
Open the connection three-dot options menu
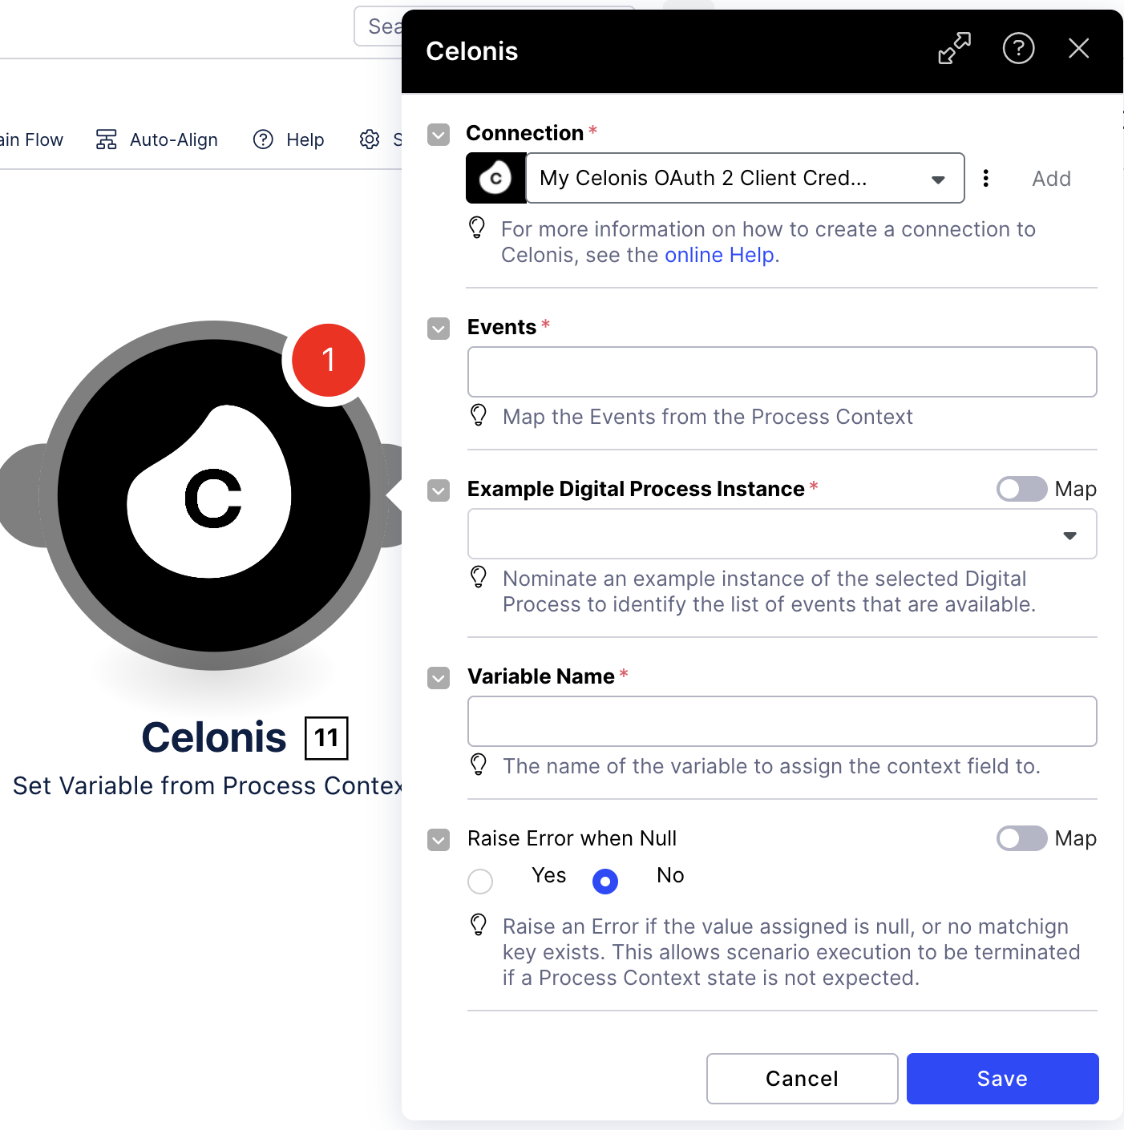click(x=986, y=178)
